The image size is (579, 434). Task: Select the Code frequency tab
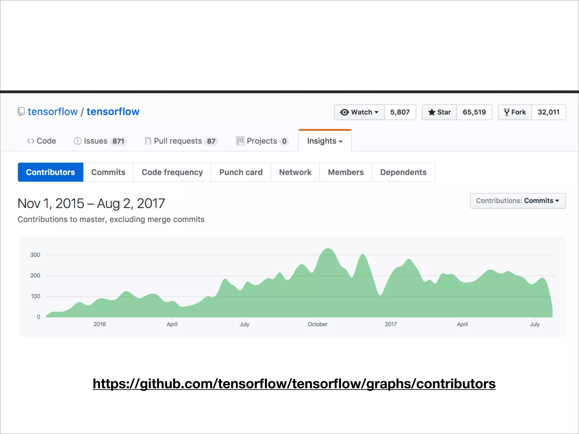[172, 172]
